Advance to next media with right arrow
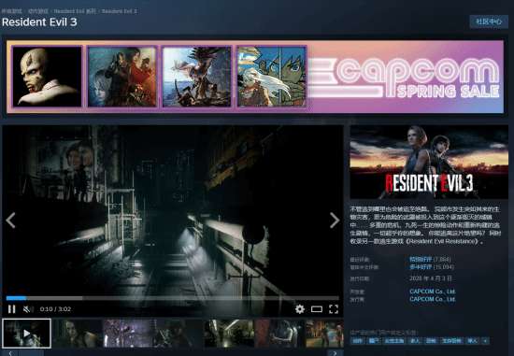 (x=335, y=221)
